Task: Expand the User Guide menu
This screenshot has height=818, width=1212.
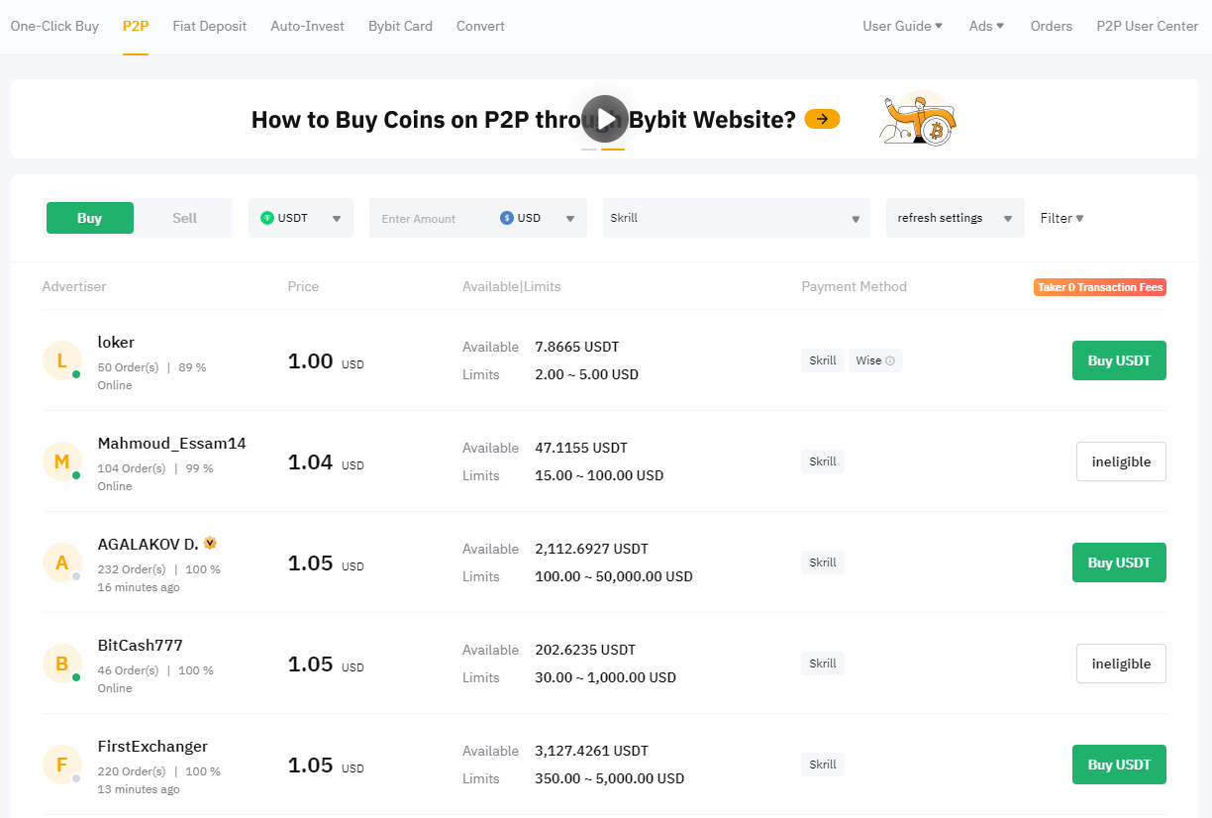Action: [x=902, y=26]
